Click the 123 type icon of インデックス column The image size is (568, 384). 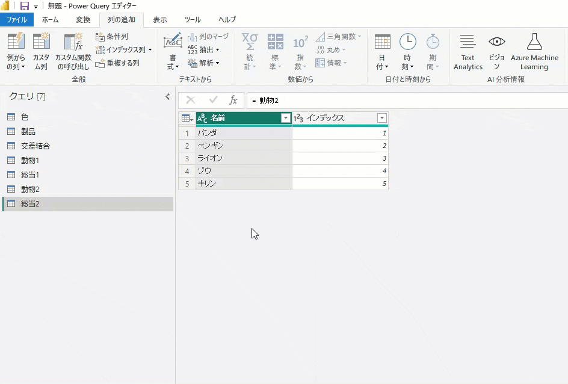[298, 118]
